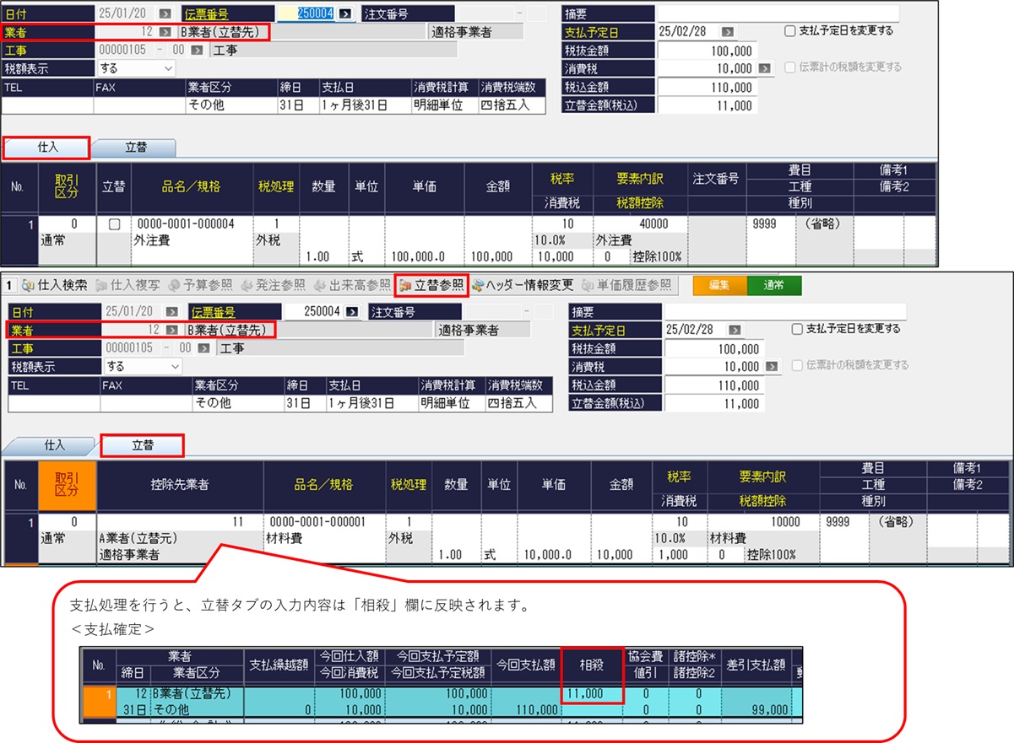This screenshot has width=1014, height=743.
Task: Click the 相殺 cell showing 11,000
Action: point(591,693)
